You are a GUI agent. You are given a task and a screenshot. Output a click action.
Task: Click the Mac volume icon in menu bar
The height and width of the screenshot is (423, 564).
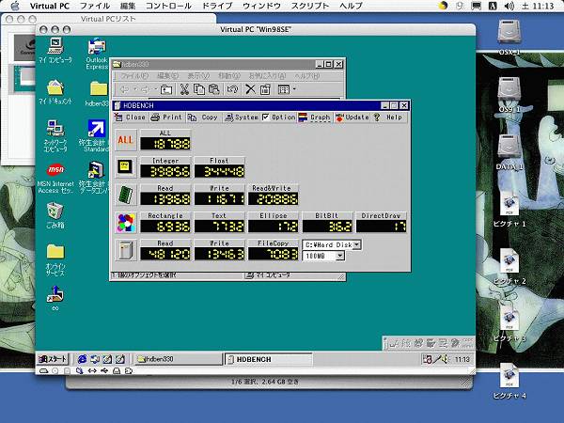pyautogui.click(x=509, y=6)
